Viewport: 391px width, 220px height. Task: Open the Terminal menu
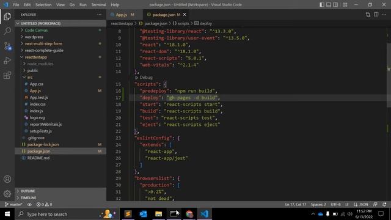click(98, 5)
